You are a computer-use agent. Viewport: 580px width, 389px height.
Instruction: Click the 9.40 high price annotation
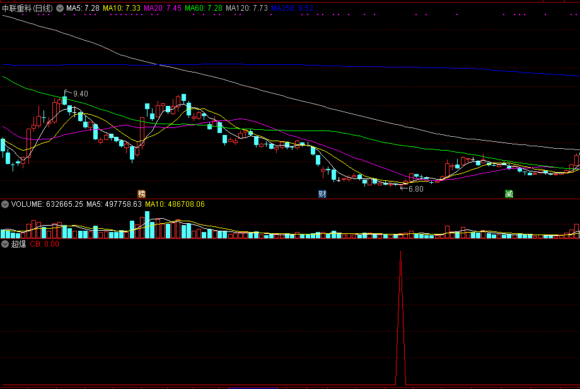[x=81, y=94]
